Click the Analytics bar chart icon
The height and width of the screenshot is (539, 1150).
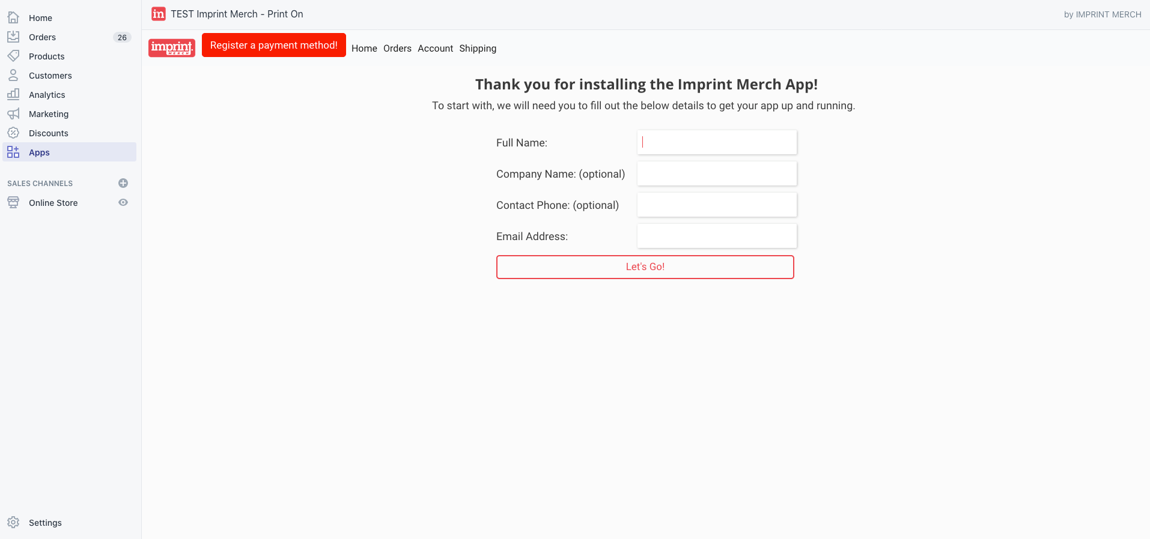[13, 95]
